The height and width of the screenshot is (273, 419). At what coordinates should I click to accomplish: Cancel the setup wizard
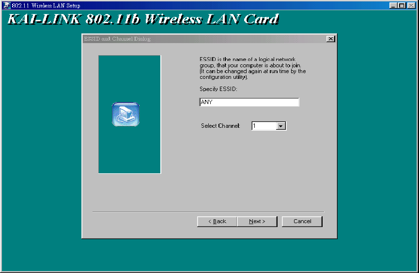click(302, 221)
